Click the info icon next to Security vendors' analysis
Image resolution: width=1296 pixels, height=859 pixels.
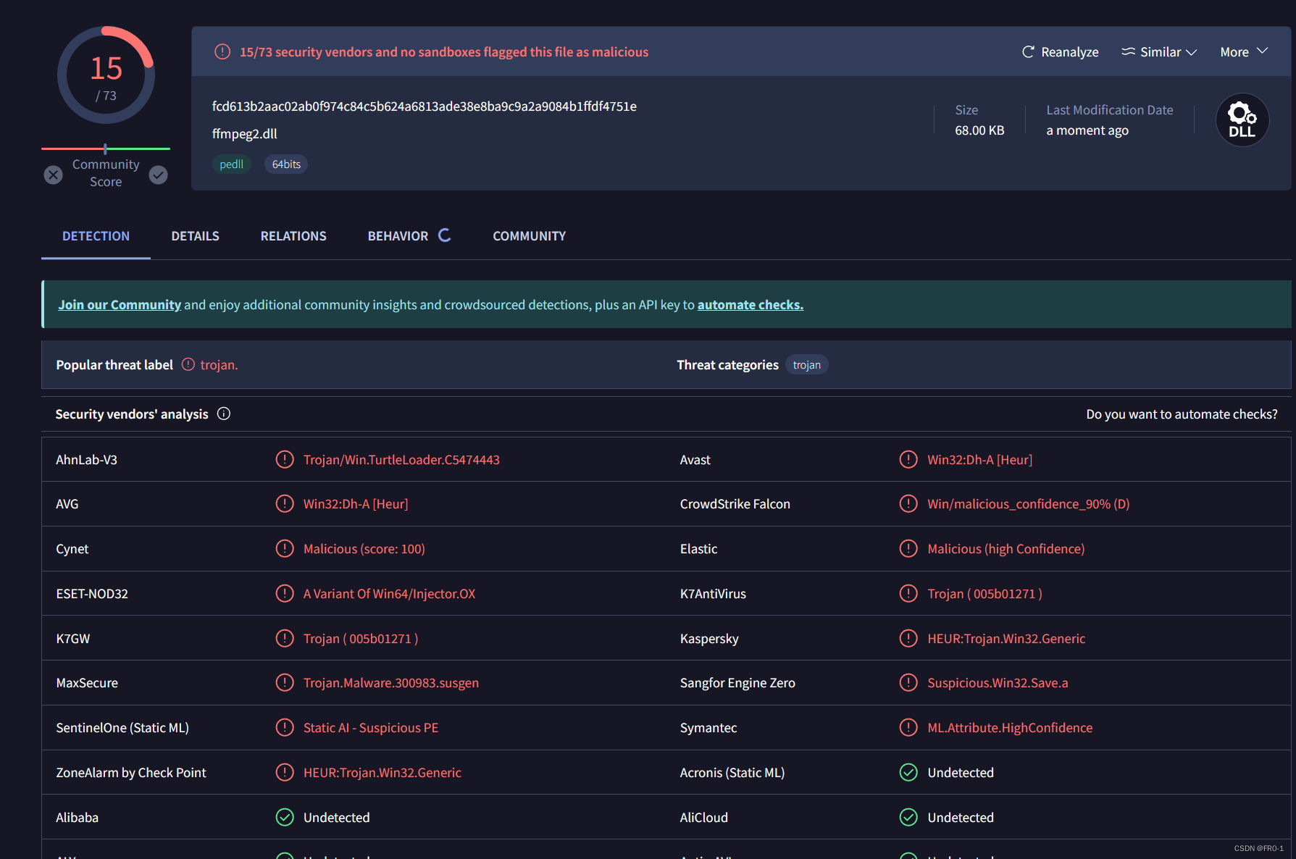pos(224,414)
